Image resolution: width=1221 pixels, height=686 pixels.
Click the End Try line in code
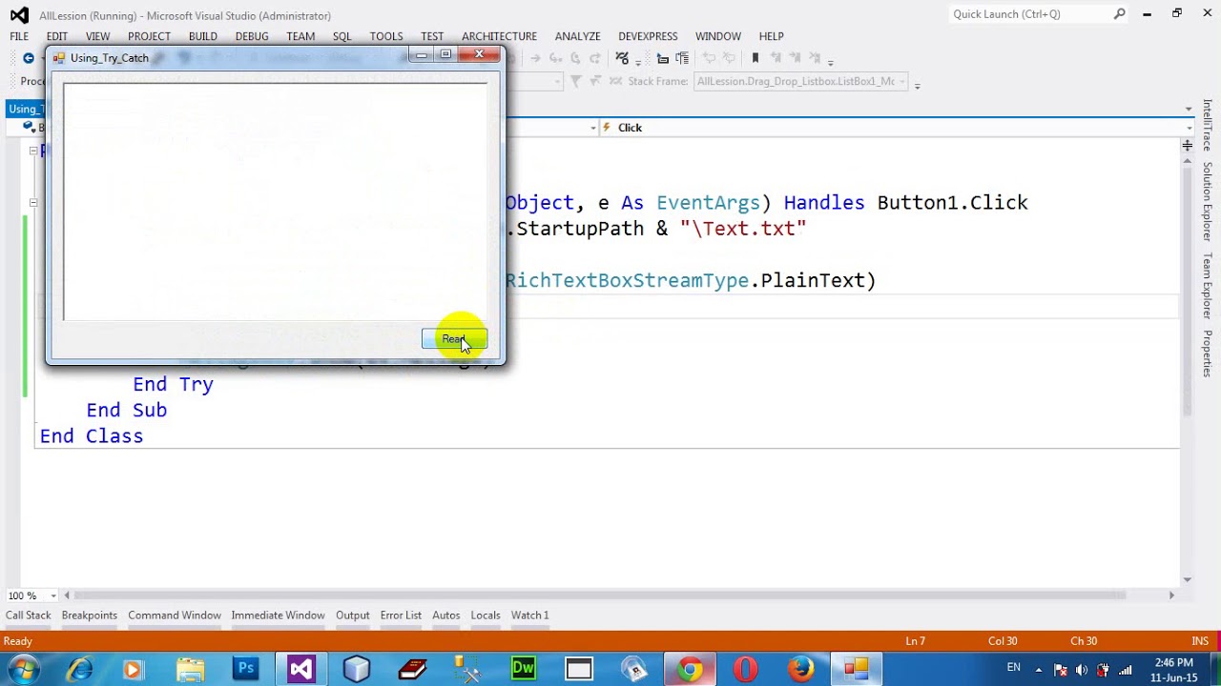point(173,384)
